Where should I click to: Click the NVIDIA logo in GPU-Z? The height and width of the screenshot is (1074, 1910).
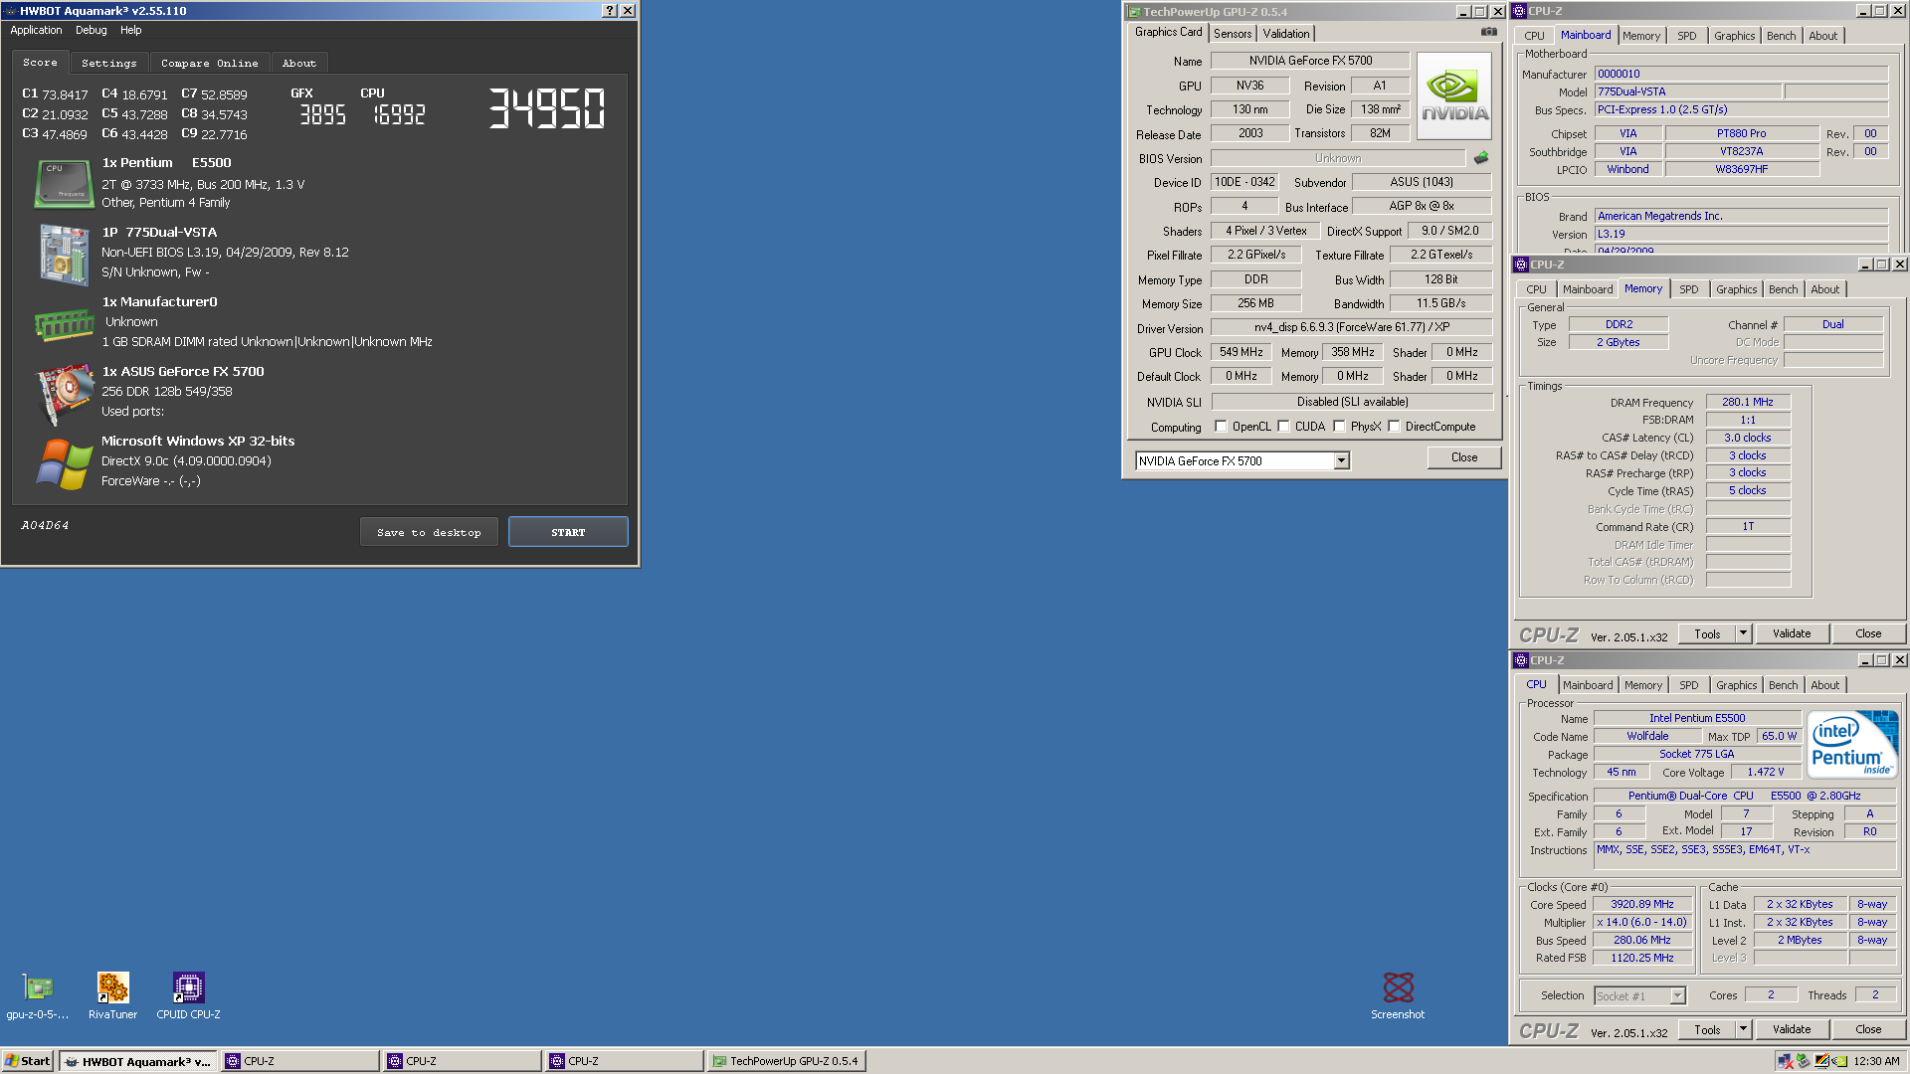click(x=1453, y=95)
